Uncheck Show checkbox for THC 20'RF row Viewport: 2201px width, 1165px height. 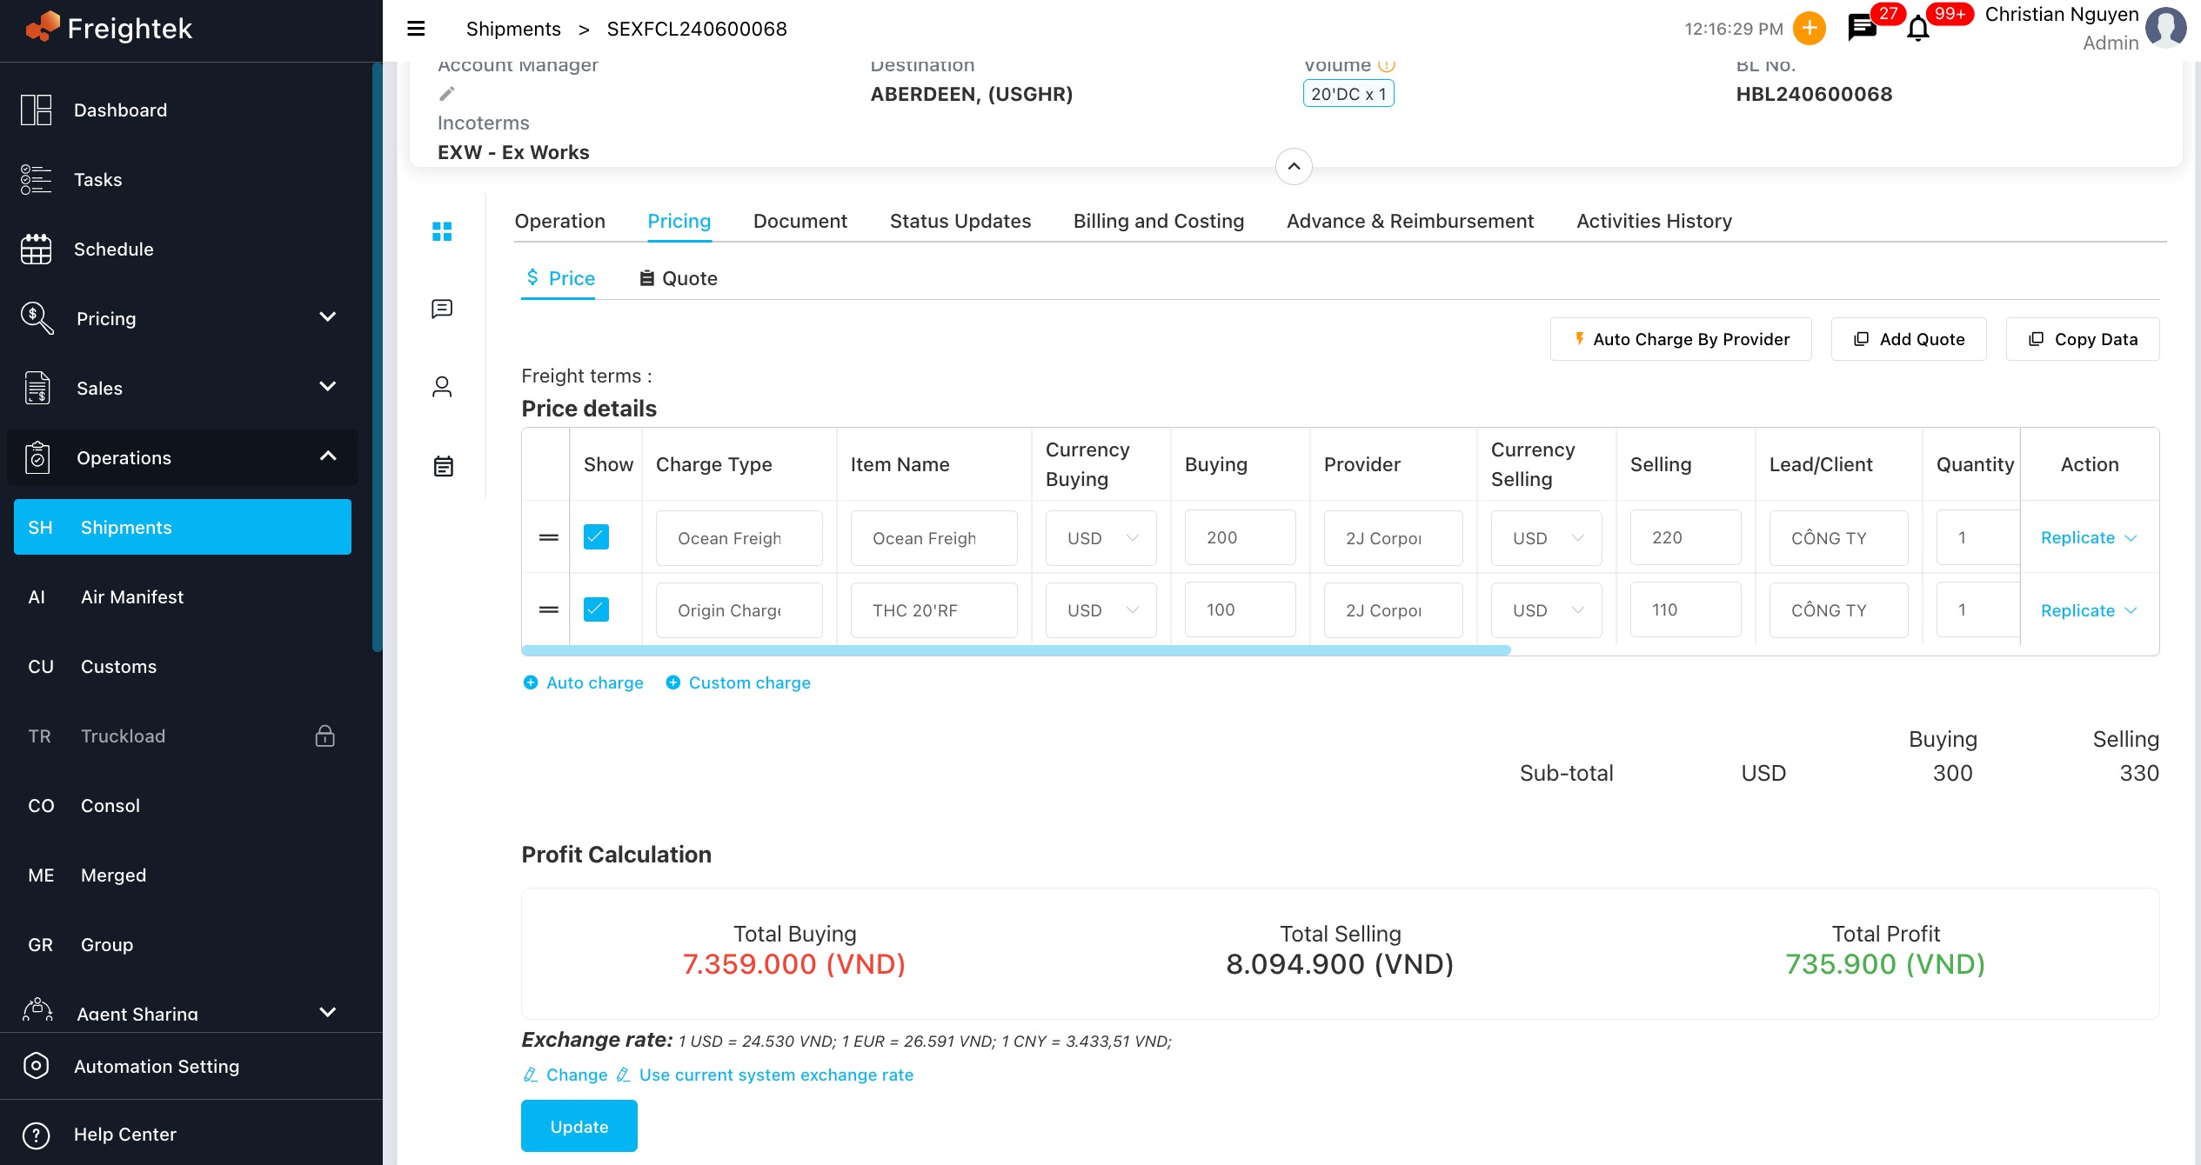tap(596, 609)
